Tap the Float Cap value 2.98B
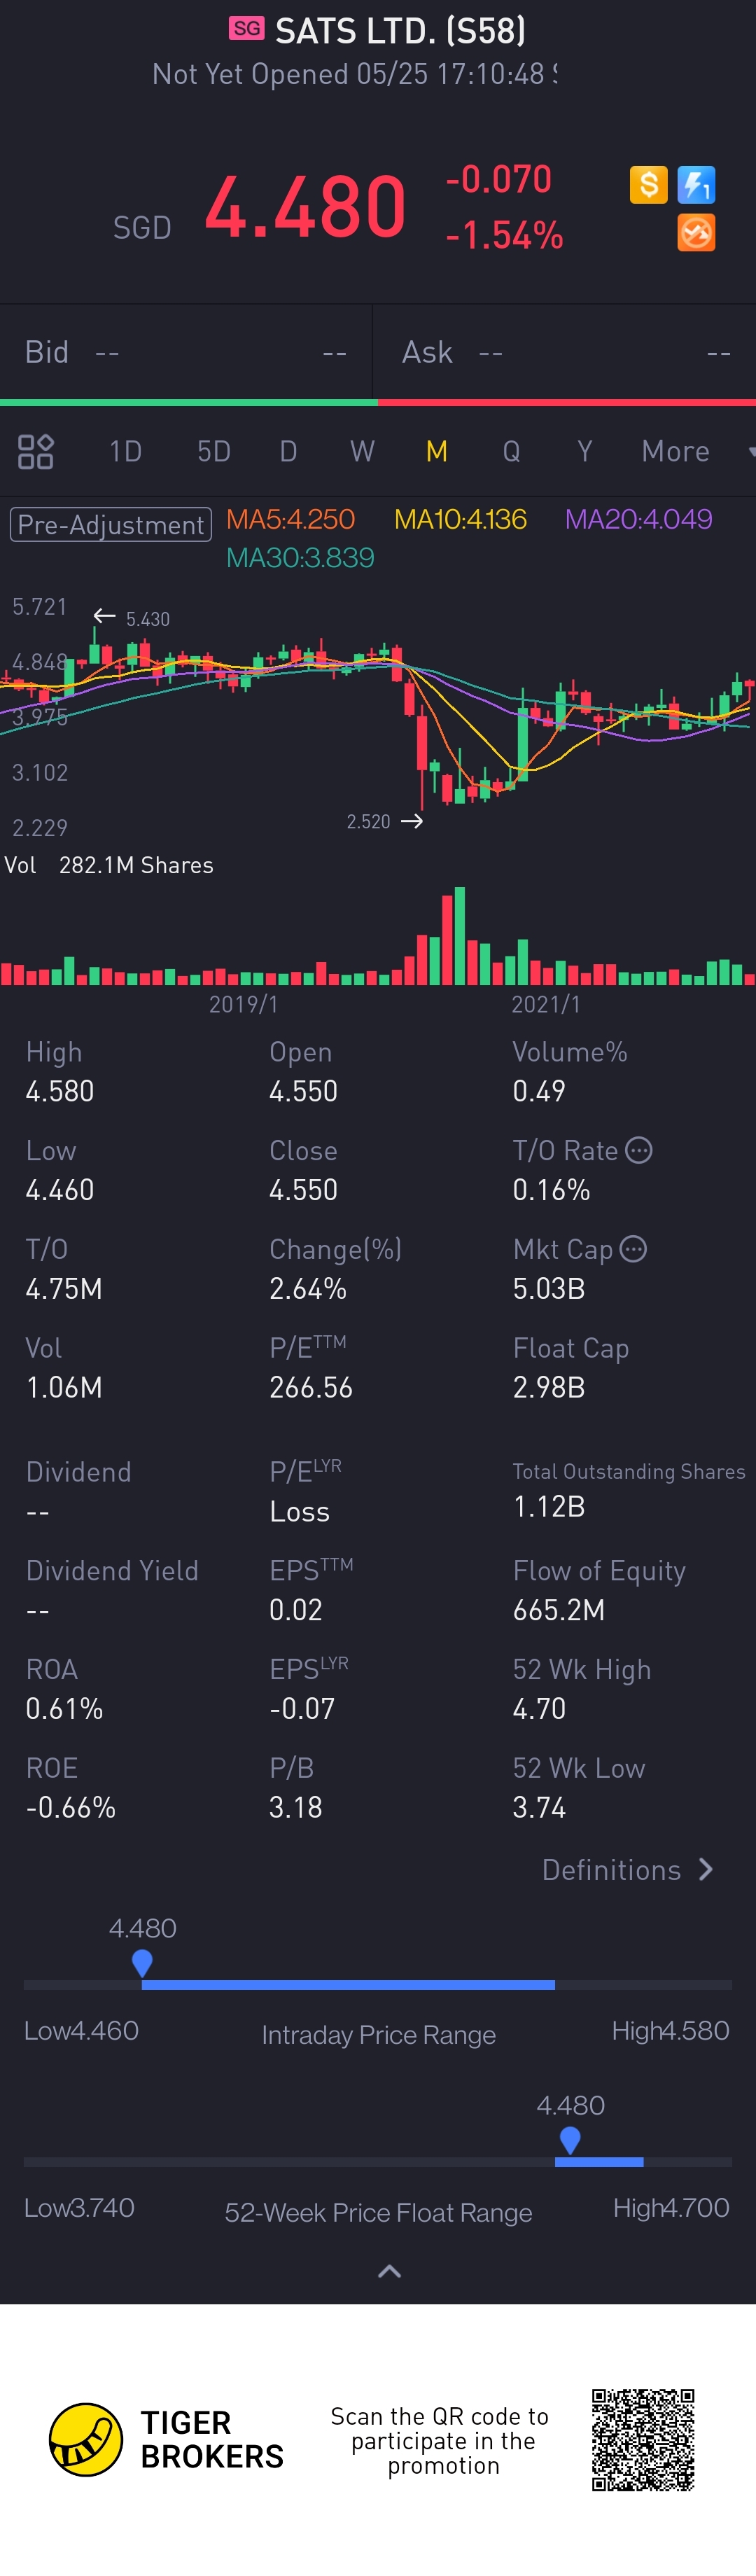The height and width of the screenshot is (2576, 756). pyautogui.click(x=549, y=1388)
